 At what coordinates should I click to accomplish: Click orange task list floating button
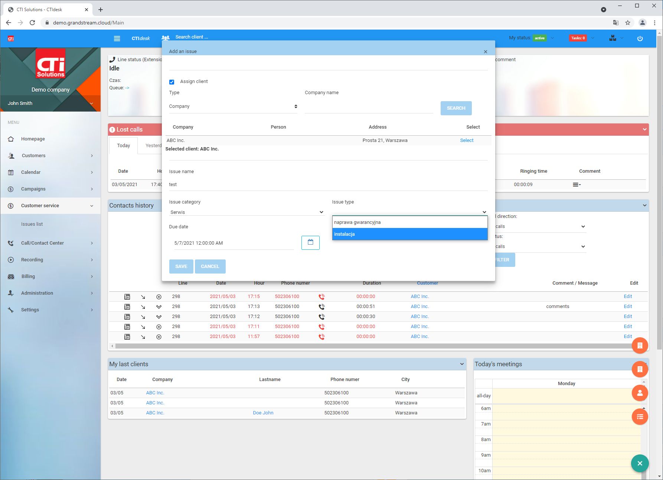(640, 417)
